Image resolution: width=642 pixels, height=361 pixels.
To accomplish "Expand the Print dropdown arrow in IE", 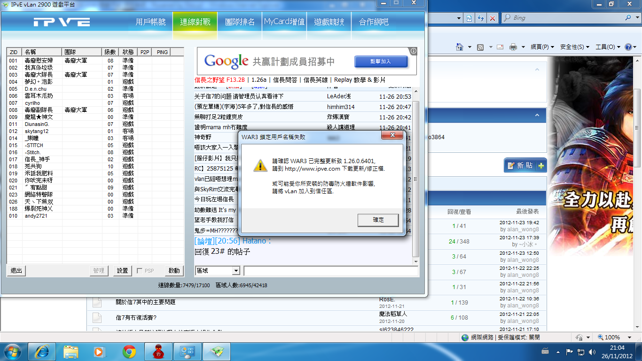I will click(x=523, y=47).
